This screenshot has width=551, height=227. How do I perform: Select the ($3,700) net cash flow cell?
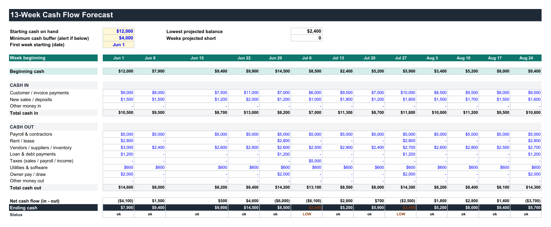pos(526,201)
